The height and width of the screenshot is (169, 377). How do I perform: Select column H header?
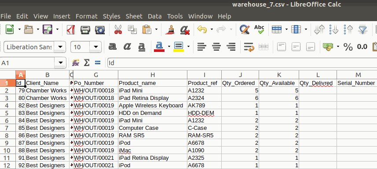click(x=153, y=75)
